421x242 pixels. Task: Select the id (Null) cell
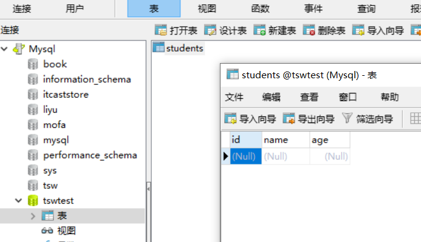click(x=245, y=156)
